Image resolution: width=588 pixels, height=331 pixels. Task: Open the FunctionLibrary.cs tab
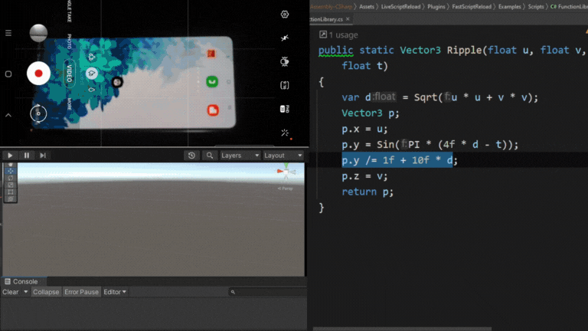(326, 19)
